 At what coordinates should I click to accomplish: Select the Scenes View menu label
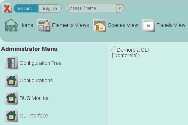pos(123,25)
